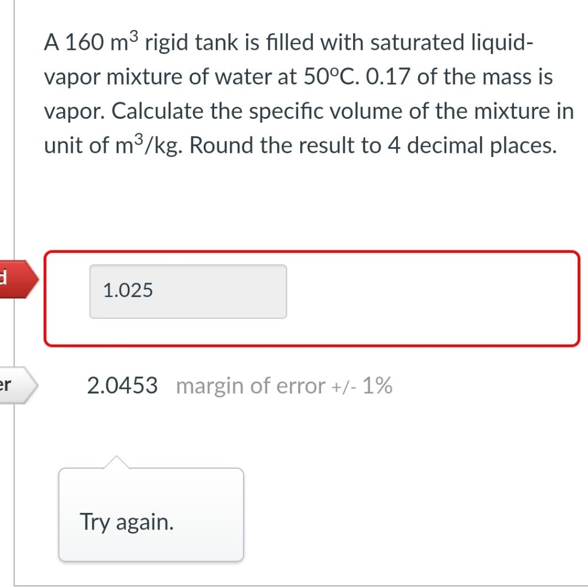Image resolution: width=588 pixels, height=587 pixels.
Task: Click inside the Try again tooltip box
Action: [x=149, y=514]
